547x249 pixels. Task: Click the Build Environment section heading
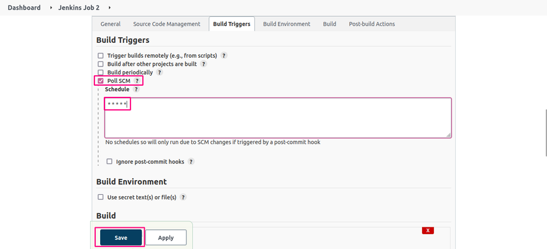[x=132, y=182]
